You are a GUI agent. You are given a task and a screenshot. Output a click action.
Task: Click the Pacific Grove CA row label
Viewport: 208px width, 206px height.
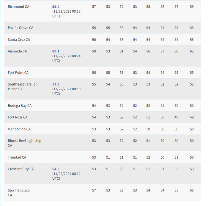click(x=21, y=28)
